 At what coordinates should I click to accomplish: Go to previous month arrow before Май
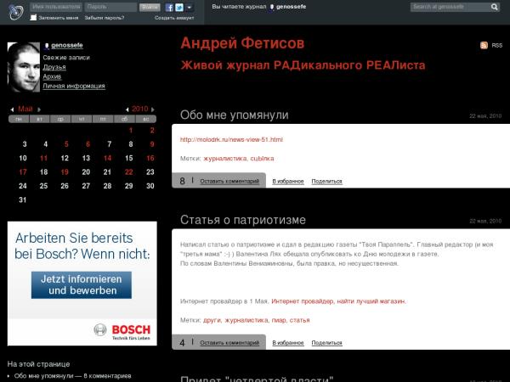(x=12, y=110)
